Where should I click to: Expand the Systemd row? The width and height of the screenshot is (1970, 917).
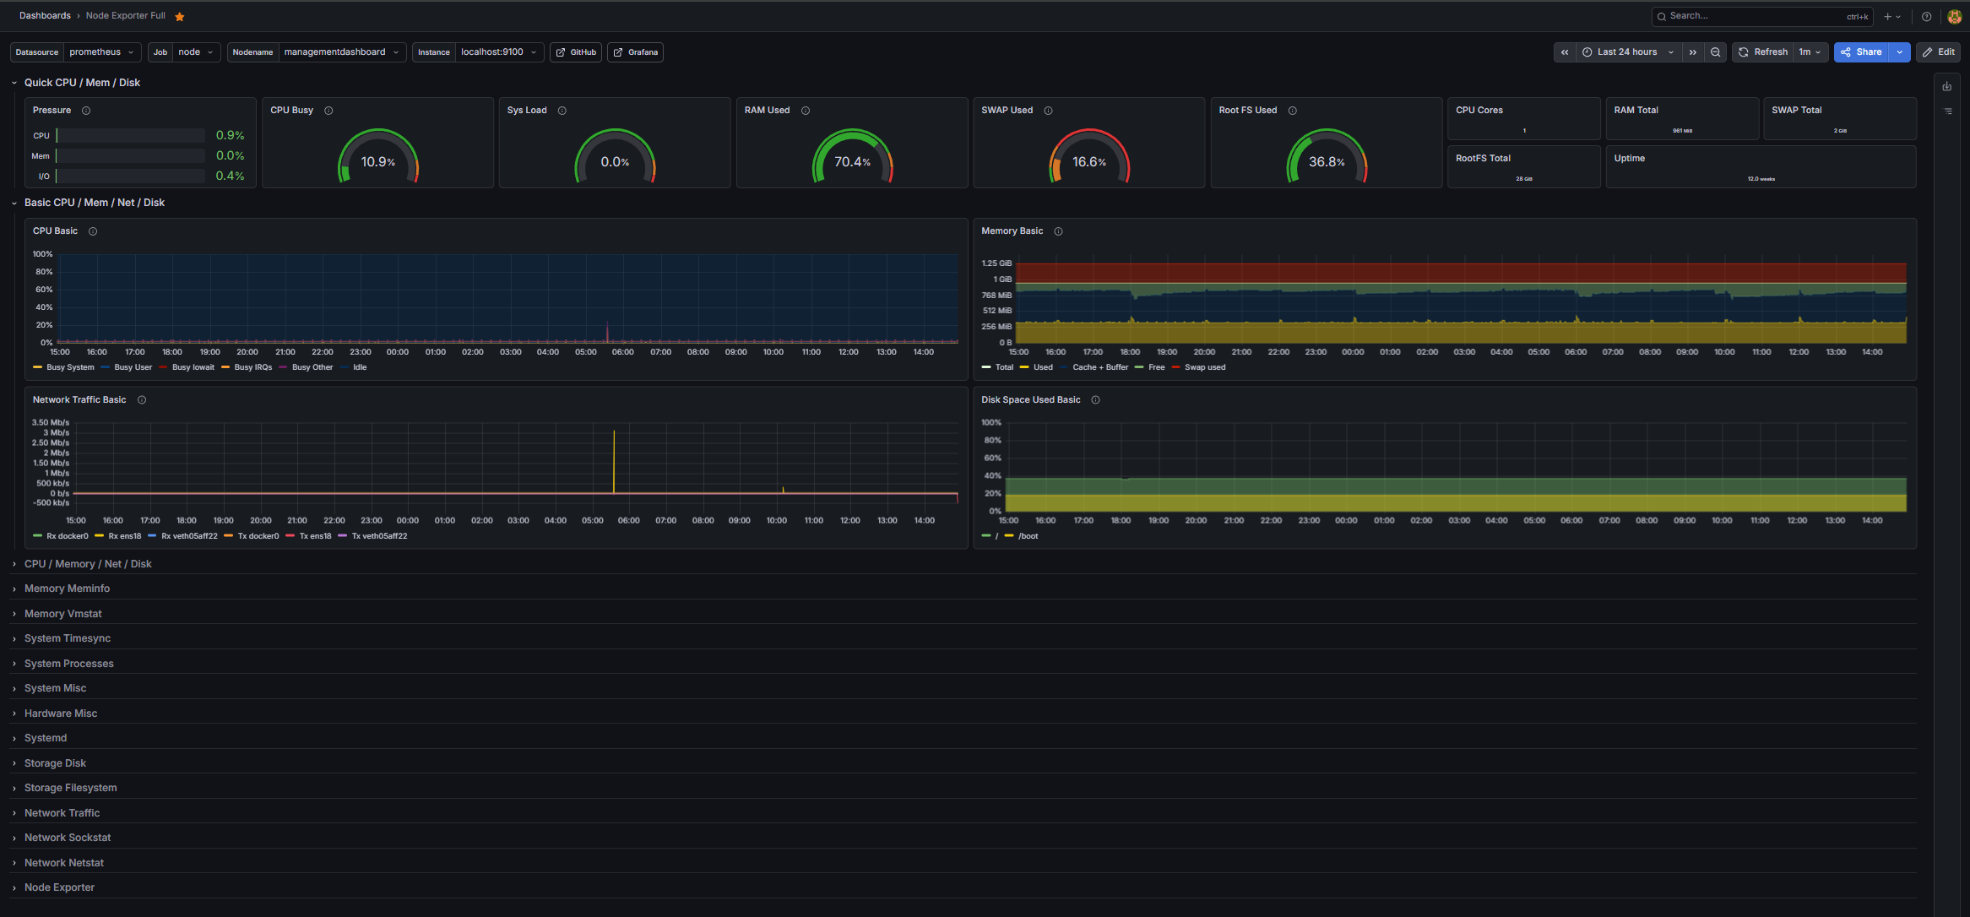point(46,738)
